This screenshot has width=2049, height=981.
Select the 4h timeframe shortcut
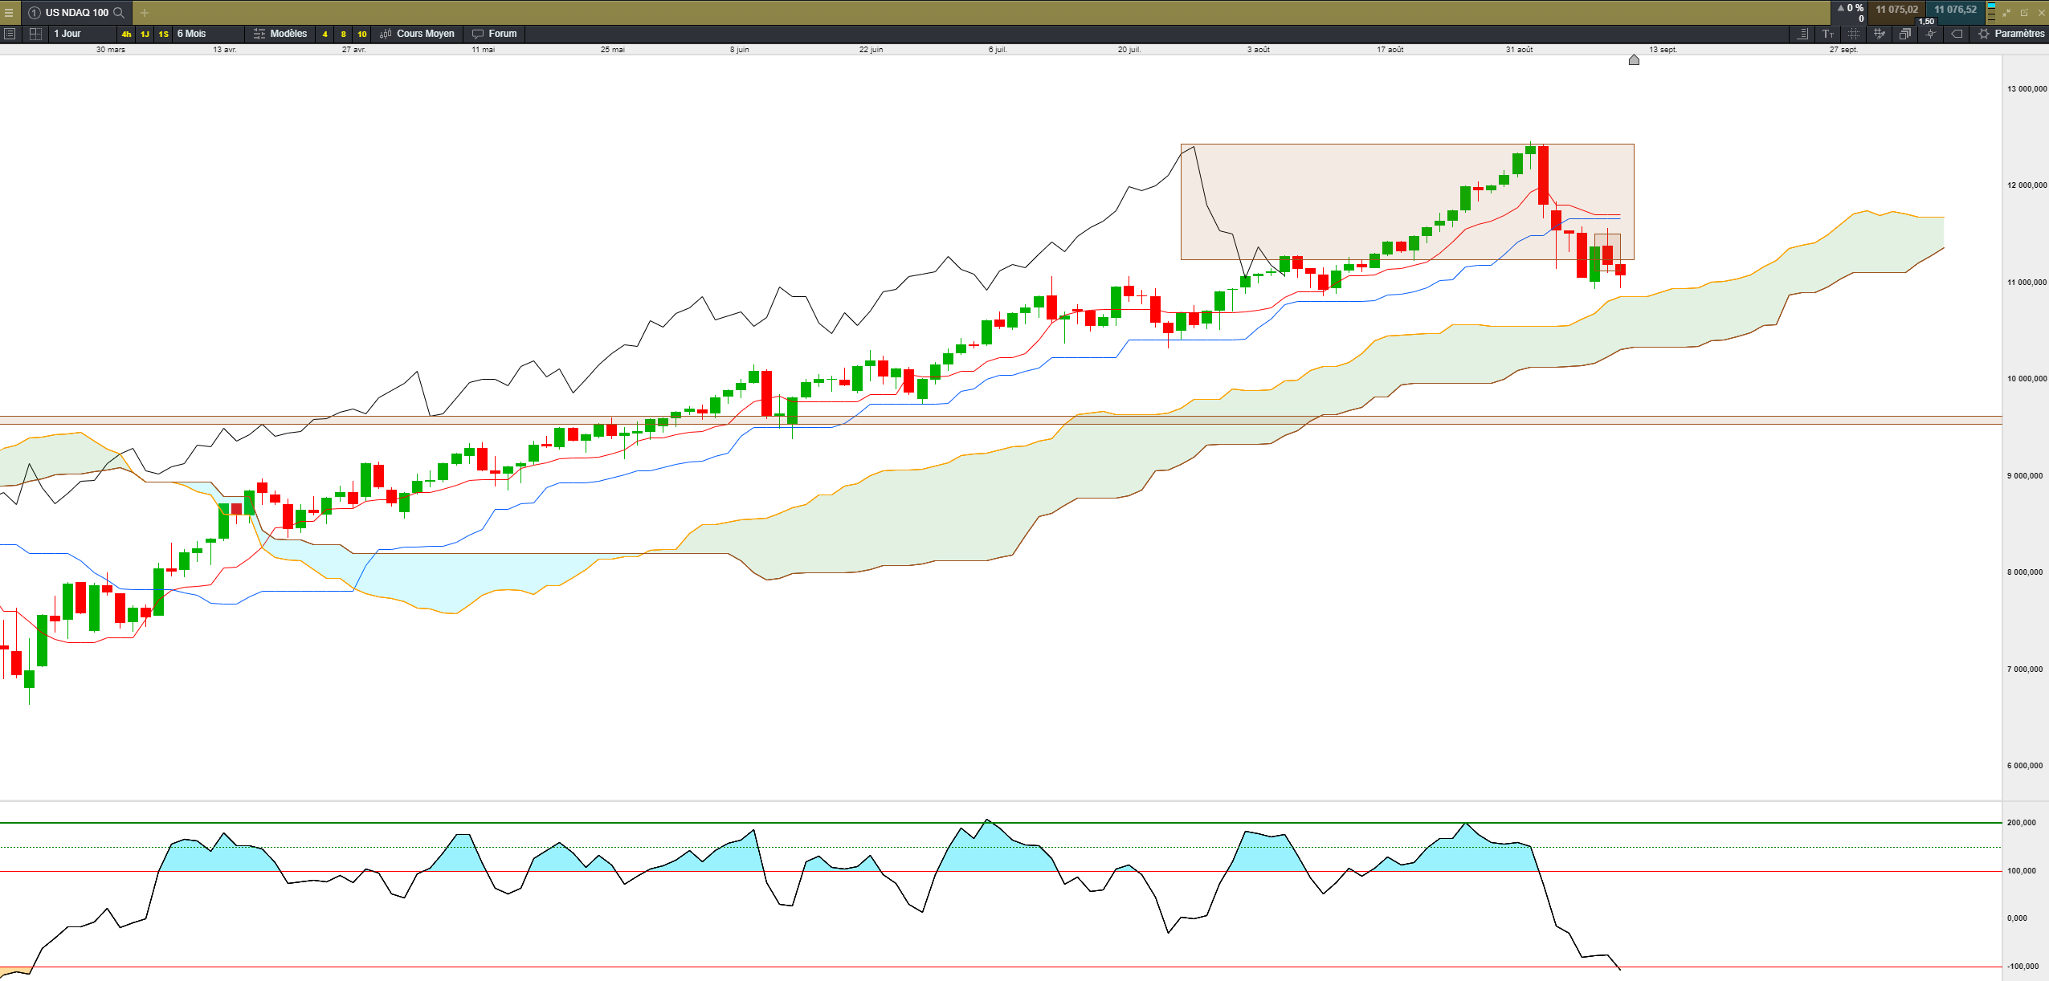[x=126, y=34]
